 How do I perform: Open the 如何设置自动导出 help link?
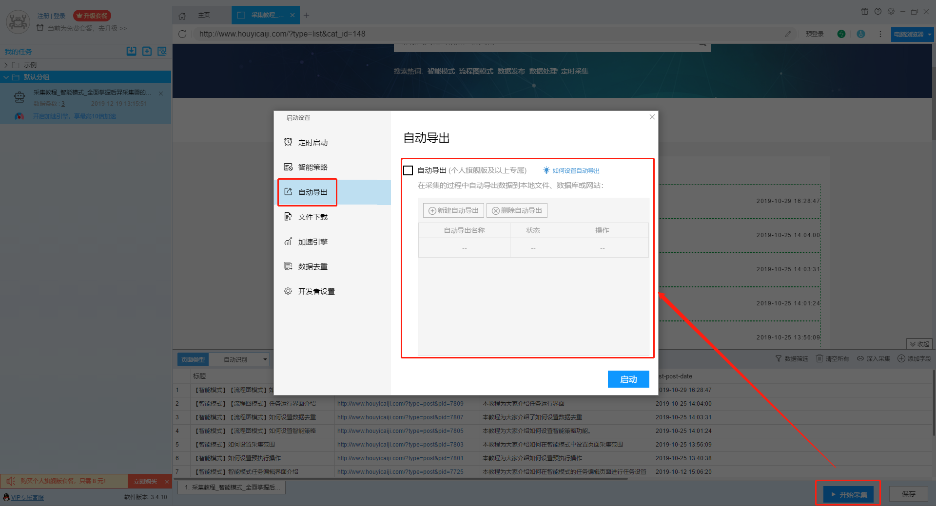pos(575,171)
